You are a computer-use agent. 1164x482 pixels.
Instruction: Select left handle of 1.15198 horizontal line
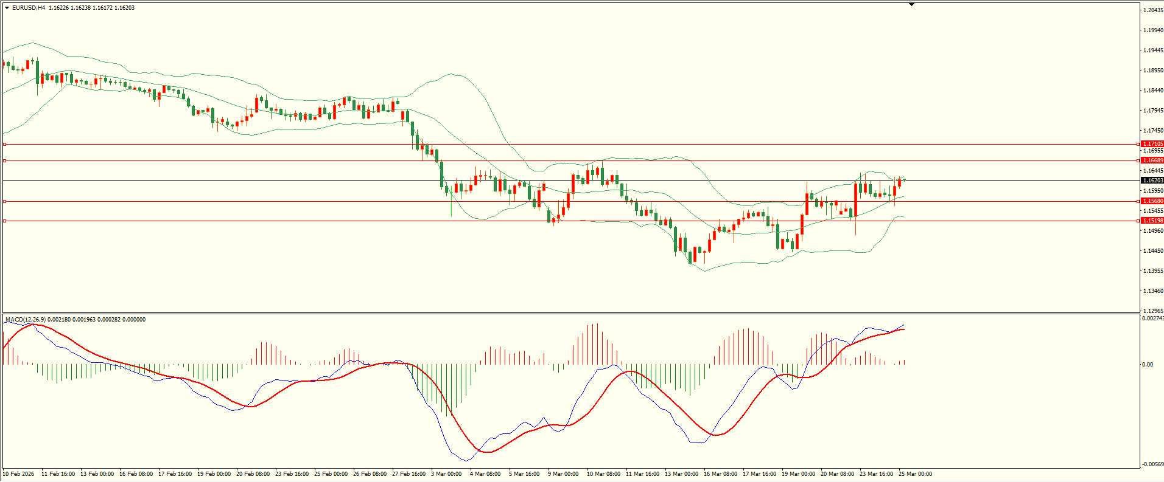pyautogui.click(x=4, y=221)
